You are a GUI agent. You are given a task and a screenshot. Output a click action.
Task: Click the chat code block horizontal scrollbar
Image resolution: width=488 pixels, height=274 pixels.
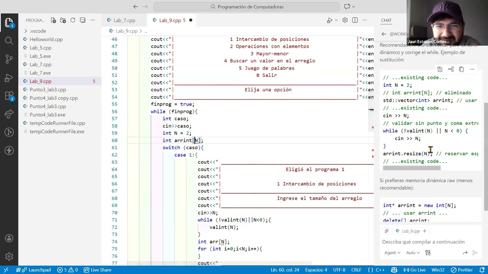pyautogui.click(x=412, y=168)
